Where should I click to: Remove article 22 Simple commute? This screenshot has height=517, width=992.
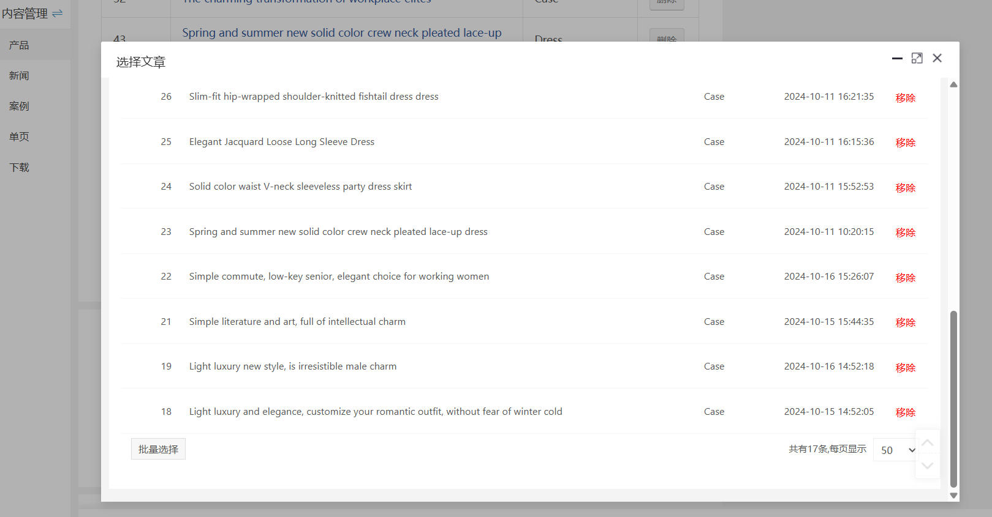click(905, 277)
